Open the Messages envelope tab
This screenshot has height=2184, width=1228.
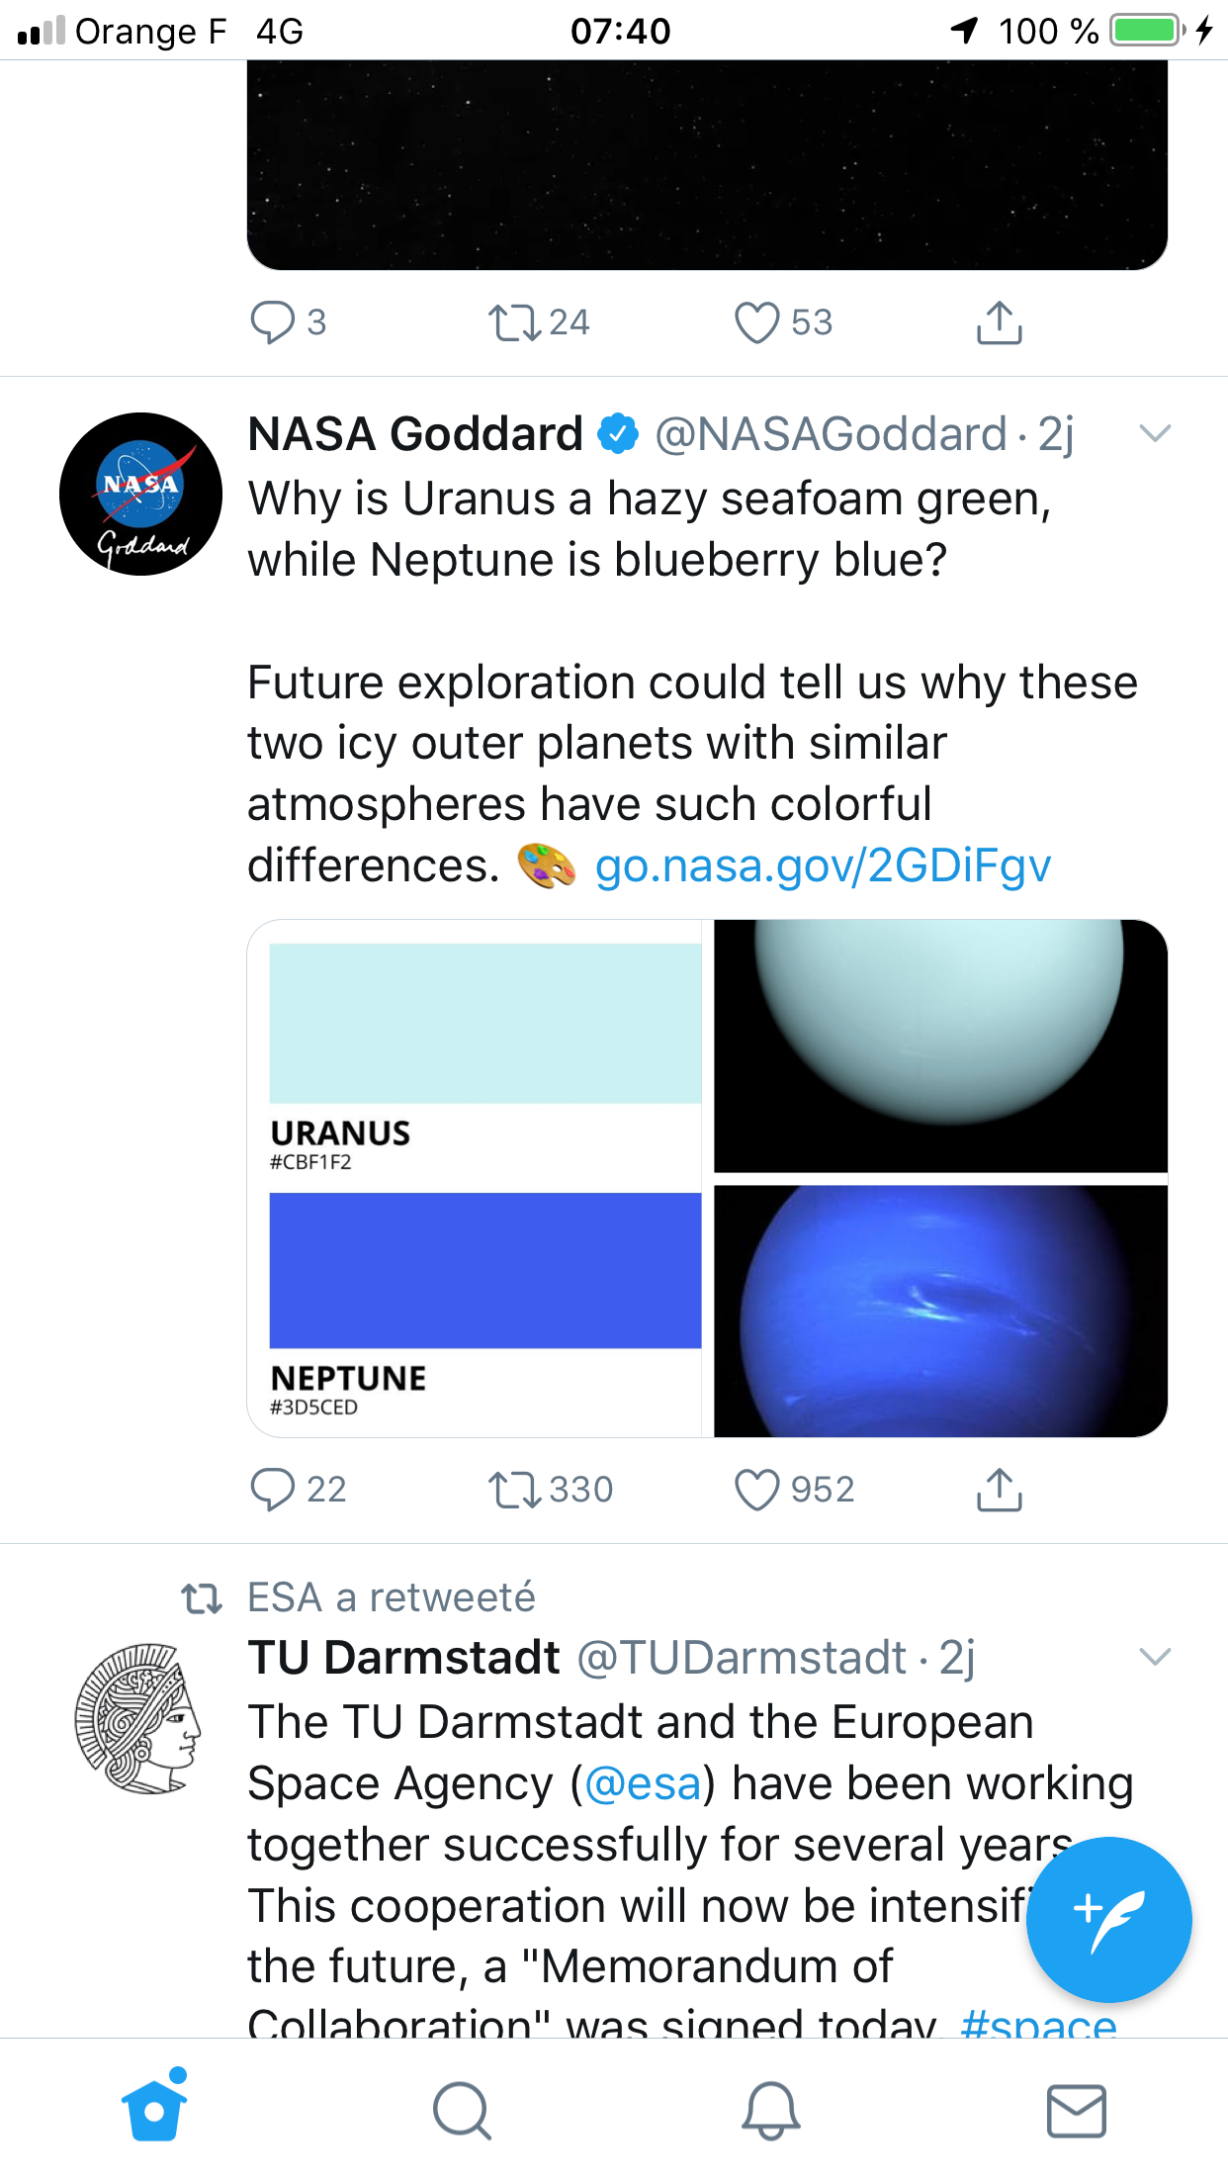click(x=1076, y=2111)
